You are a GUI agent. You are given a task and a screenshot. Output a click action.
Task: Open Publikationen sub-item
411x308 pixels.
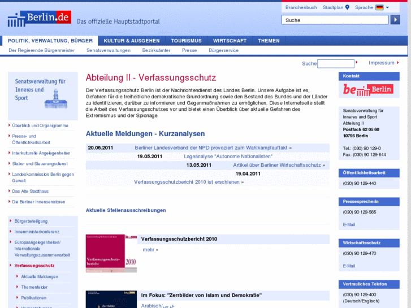click(x=33, y=298)
